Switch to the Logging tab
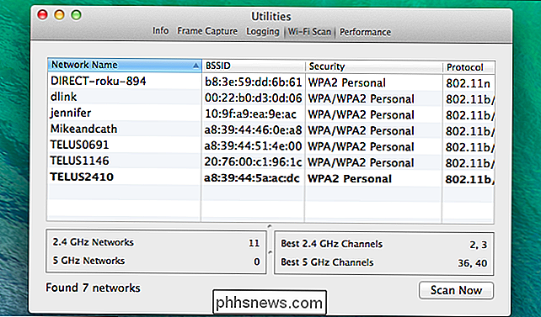Screen dimensions: 541x317 click(x=263, y=32)
